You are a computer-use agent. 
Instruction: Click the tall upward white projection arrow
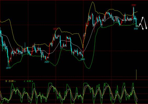pyautogui.click(x=142, y=20)
